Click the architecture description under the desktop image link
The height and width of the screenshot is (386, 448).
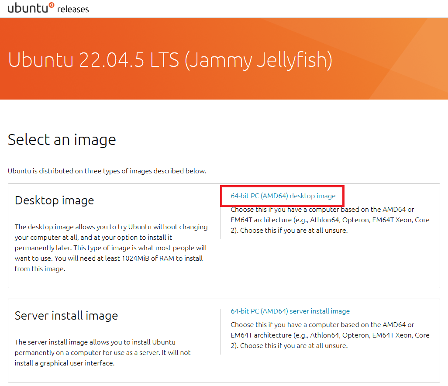tap(330, 220)
